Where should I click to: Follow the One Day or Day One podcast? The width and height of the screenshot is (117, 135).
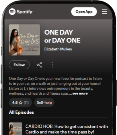19,65
